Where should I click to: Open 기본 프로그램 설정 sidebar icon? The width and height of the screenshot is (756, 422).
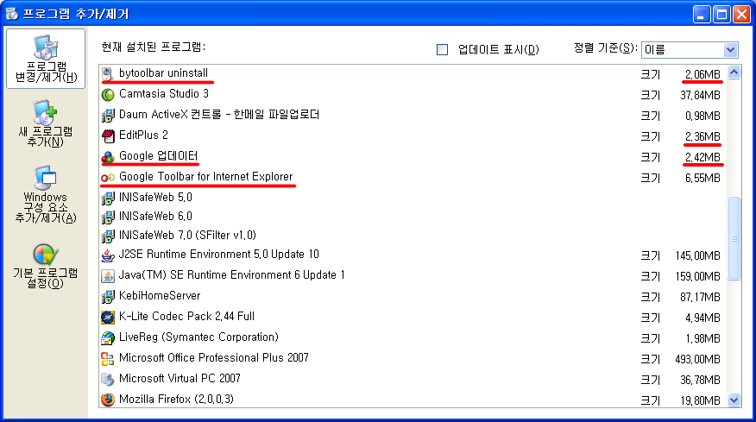(x=46, y=255)
